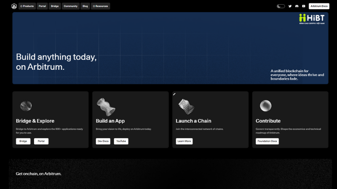Toggle the dark mode switch
The image size is (337, 189).
tap(281, 6)
